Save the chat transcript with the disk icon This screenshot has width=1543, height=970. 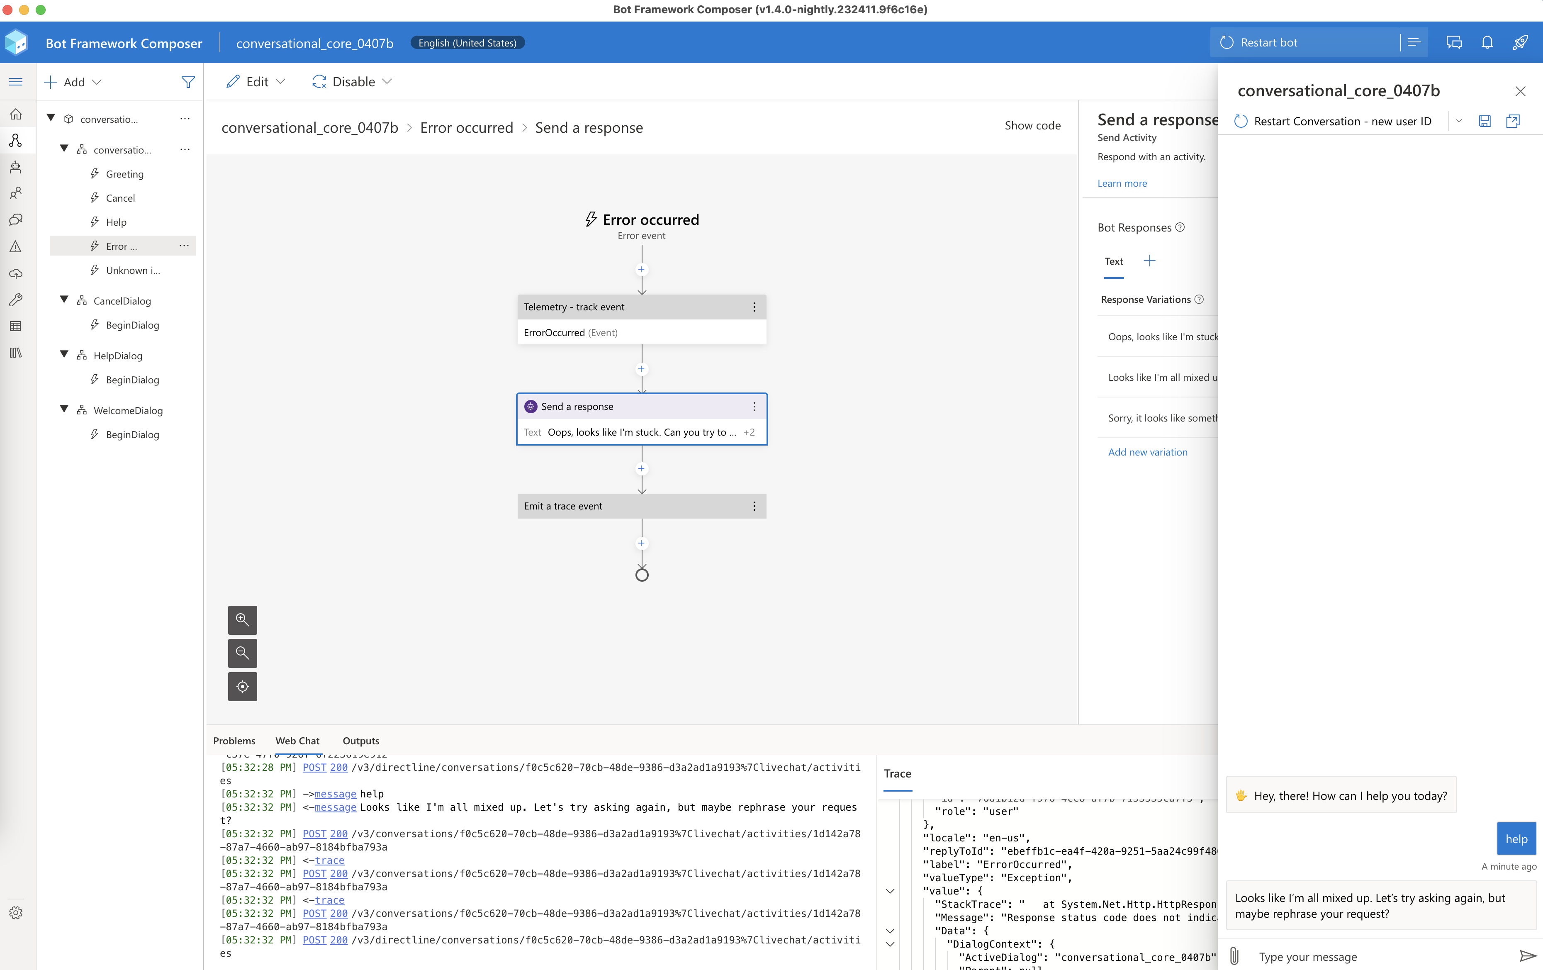[x=1485, y=121]
